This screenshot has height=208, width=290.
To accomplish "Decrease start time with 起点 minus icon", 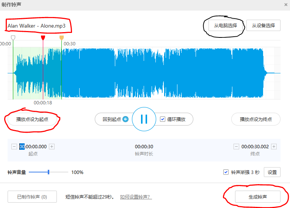I will pos(14,146).
